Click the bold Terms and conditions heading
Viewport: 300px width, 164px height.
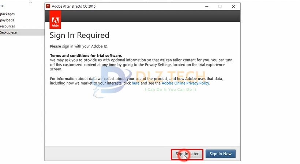pyautogui.click(x=86, y=55)
